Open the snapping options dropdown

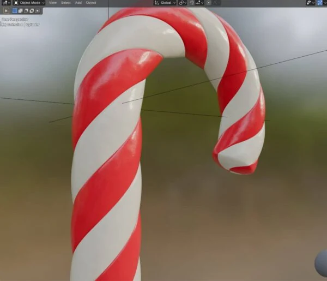(x=199, y=3)
